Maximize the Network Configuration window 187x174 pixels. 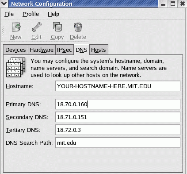(173, 4)
